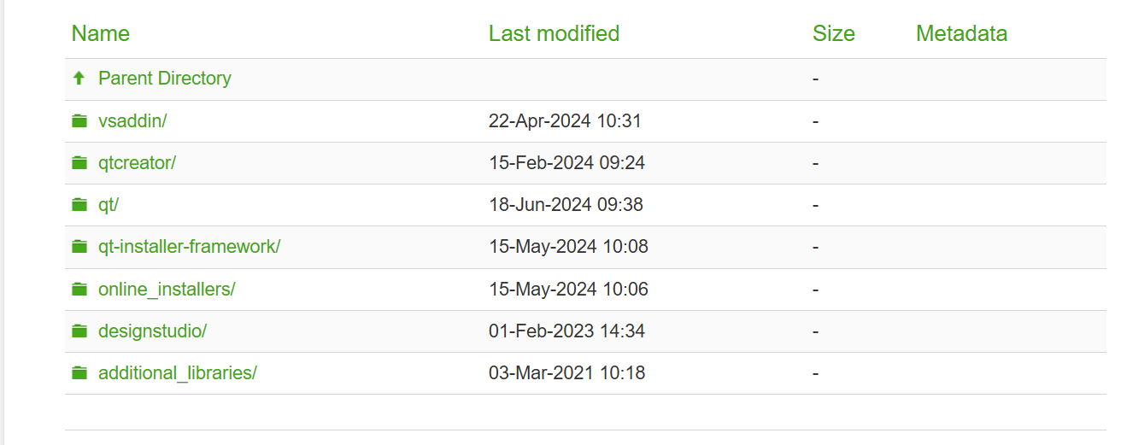Click the folder icon beside vsaddin/
Viewport: 1127px width, 445px height.
click(79, 121)
